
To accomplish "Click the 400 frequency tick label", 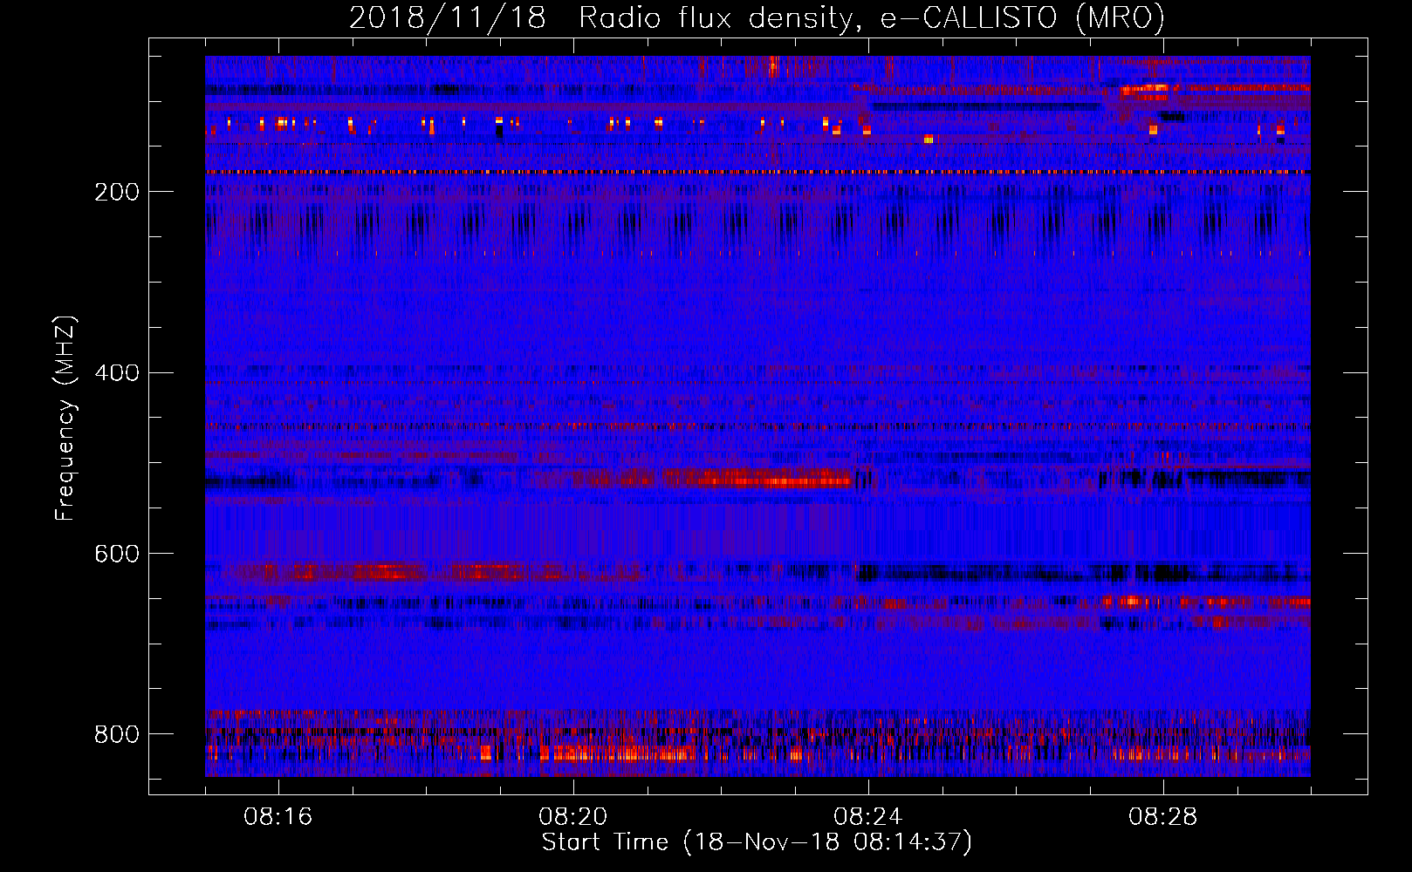I will pos(117,373).
